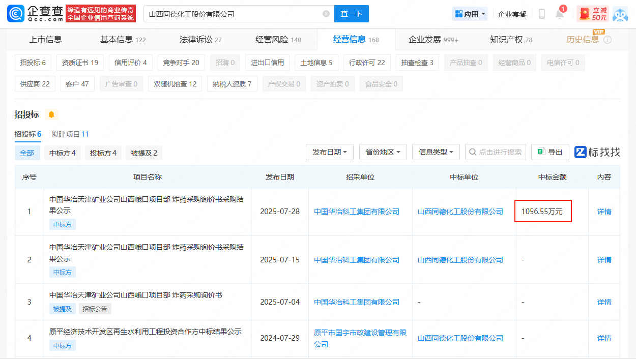Switch to the 经营风险 tab
The height and width of the screenshot is (359, 636).
[278, 39]
